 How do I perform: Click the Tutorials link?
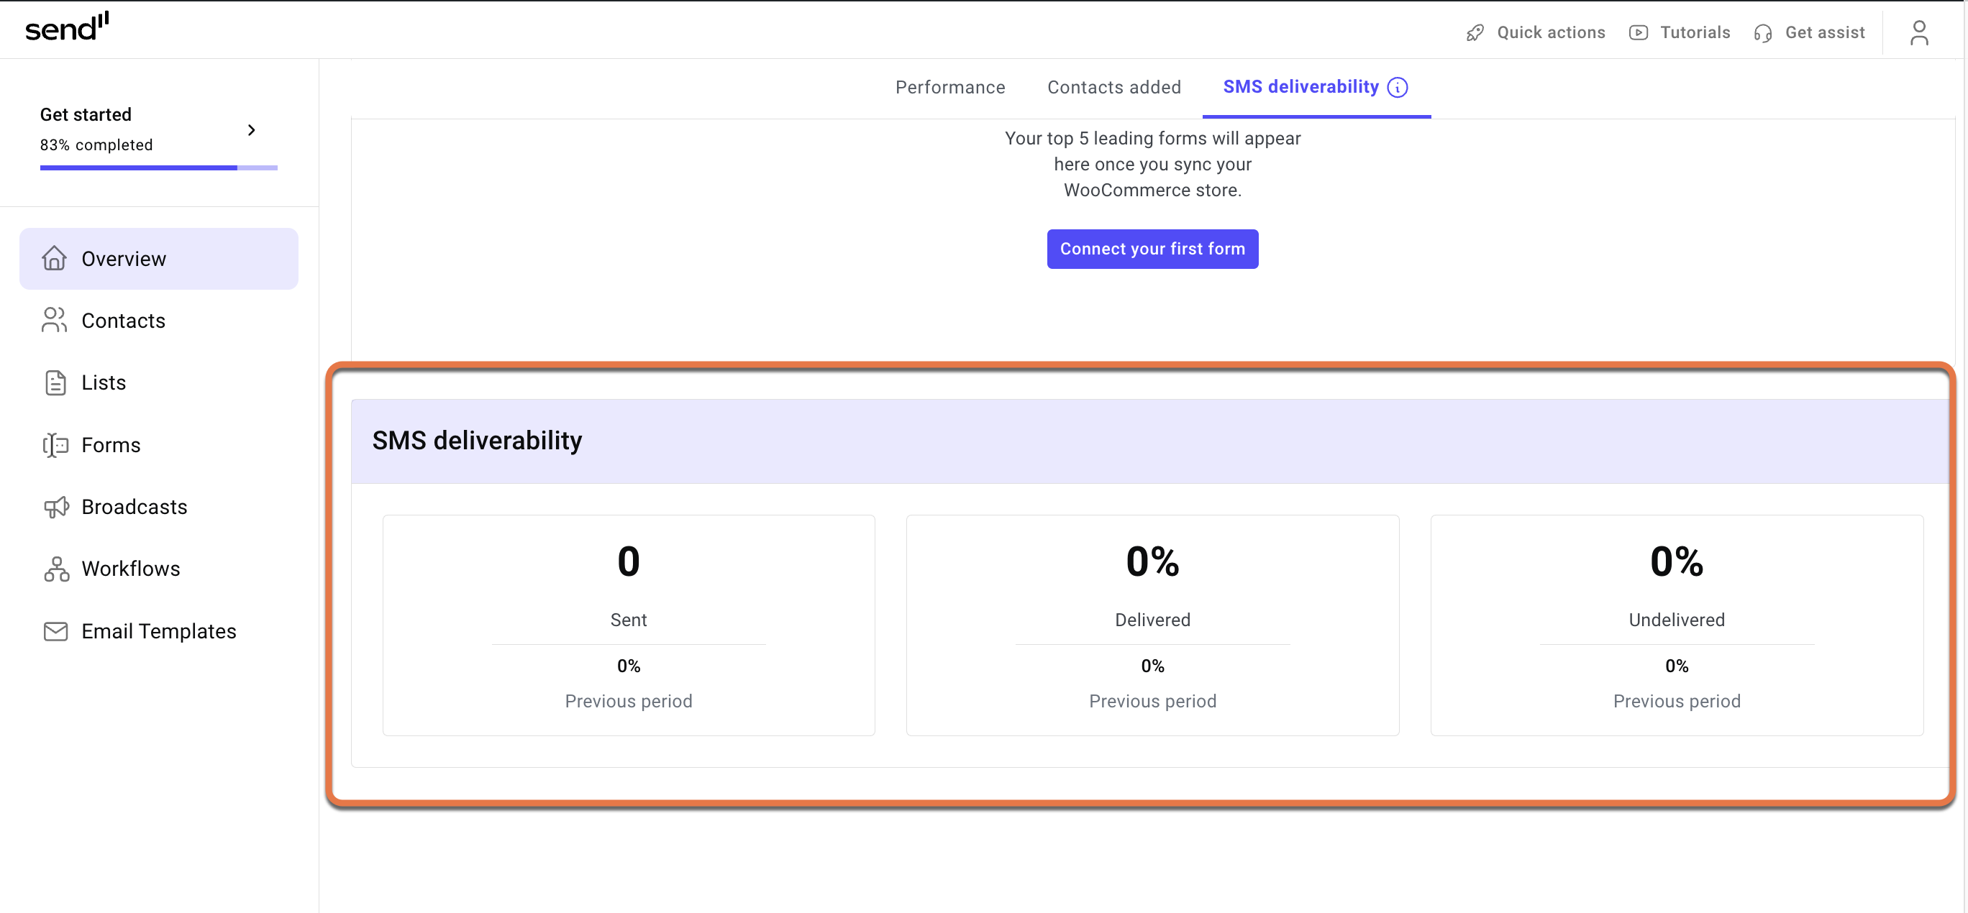click(1680, 33)
